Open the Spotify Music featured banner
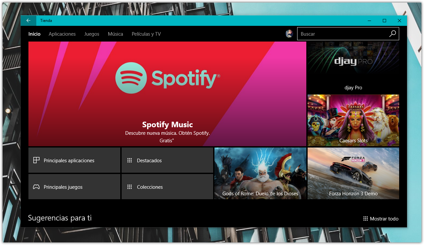 (x=167, y=94)
